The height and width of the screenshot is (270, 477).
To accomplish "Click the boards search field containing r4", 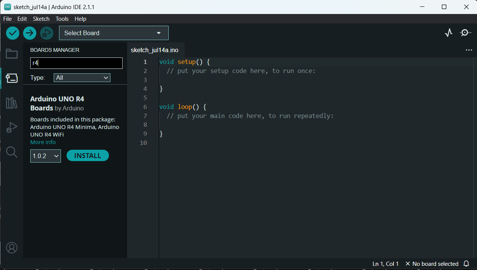I will click(x=76, y=63).
